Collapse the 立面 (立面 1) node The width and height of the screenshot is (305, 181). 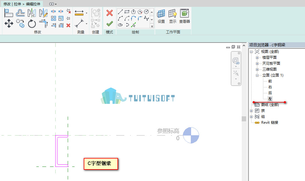click(257, 75)
